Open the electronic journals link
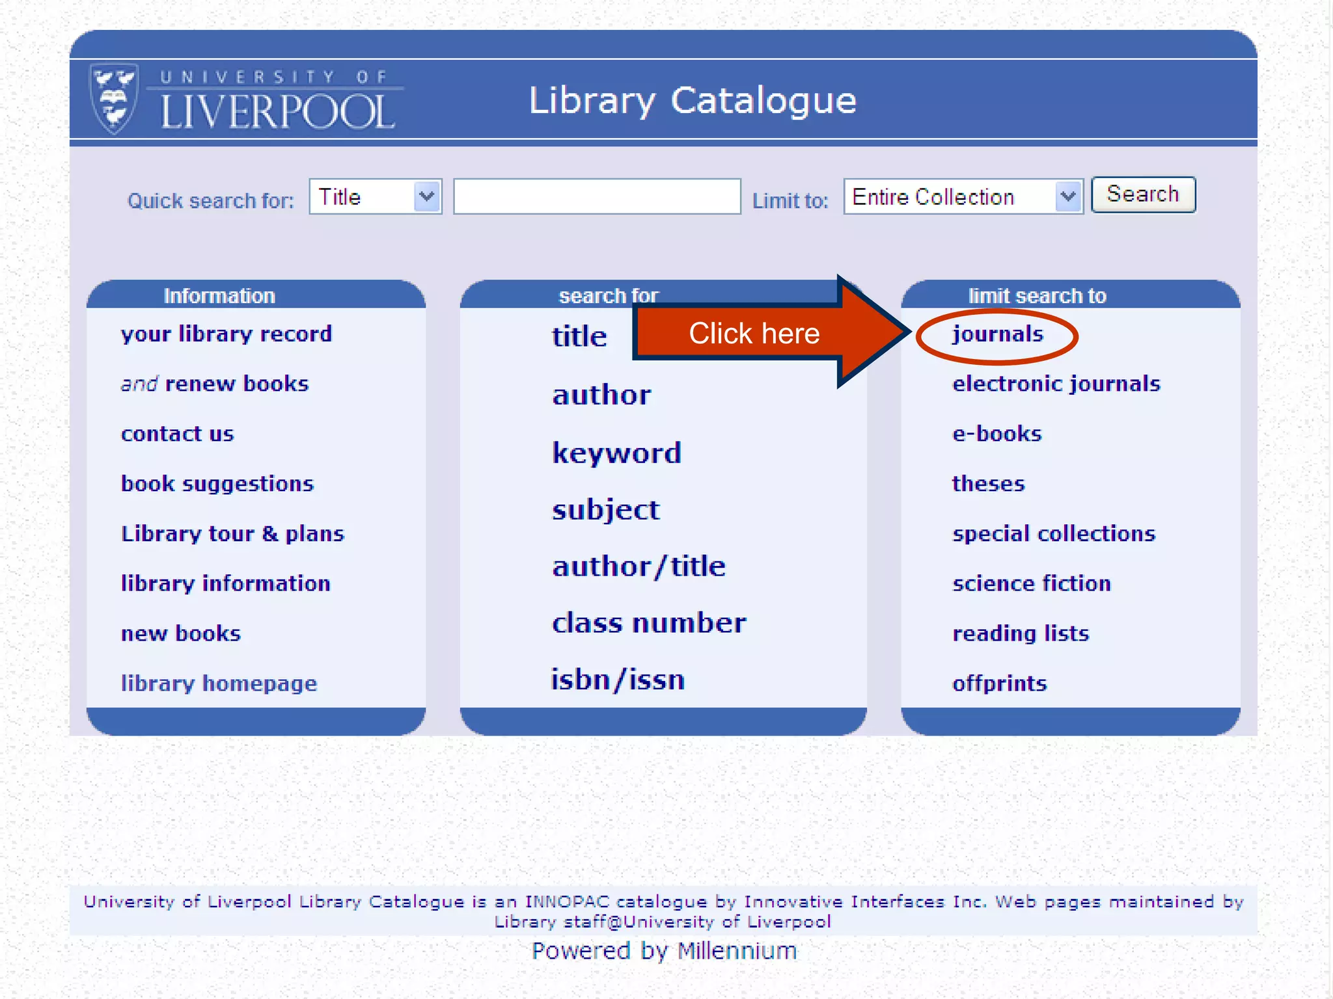The height and width of the screenshot is (999, 1333). pyautogui.click(x=1056, y=384)
